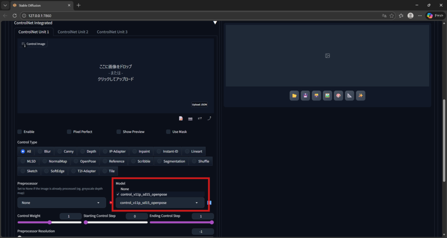Click the swap arrows icon under Control Image
The image size is (447, 238).
click(199, 118)
